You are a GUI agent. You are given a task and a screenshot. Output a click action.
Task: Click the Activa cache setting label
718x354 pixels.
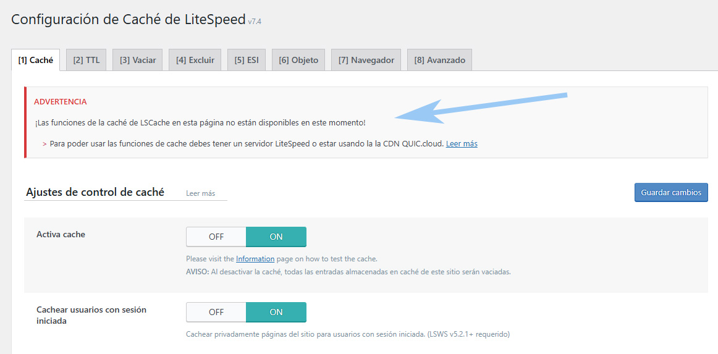point(61,234)
